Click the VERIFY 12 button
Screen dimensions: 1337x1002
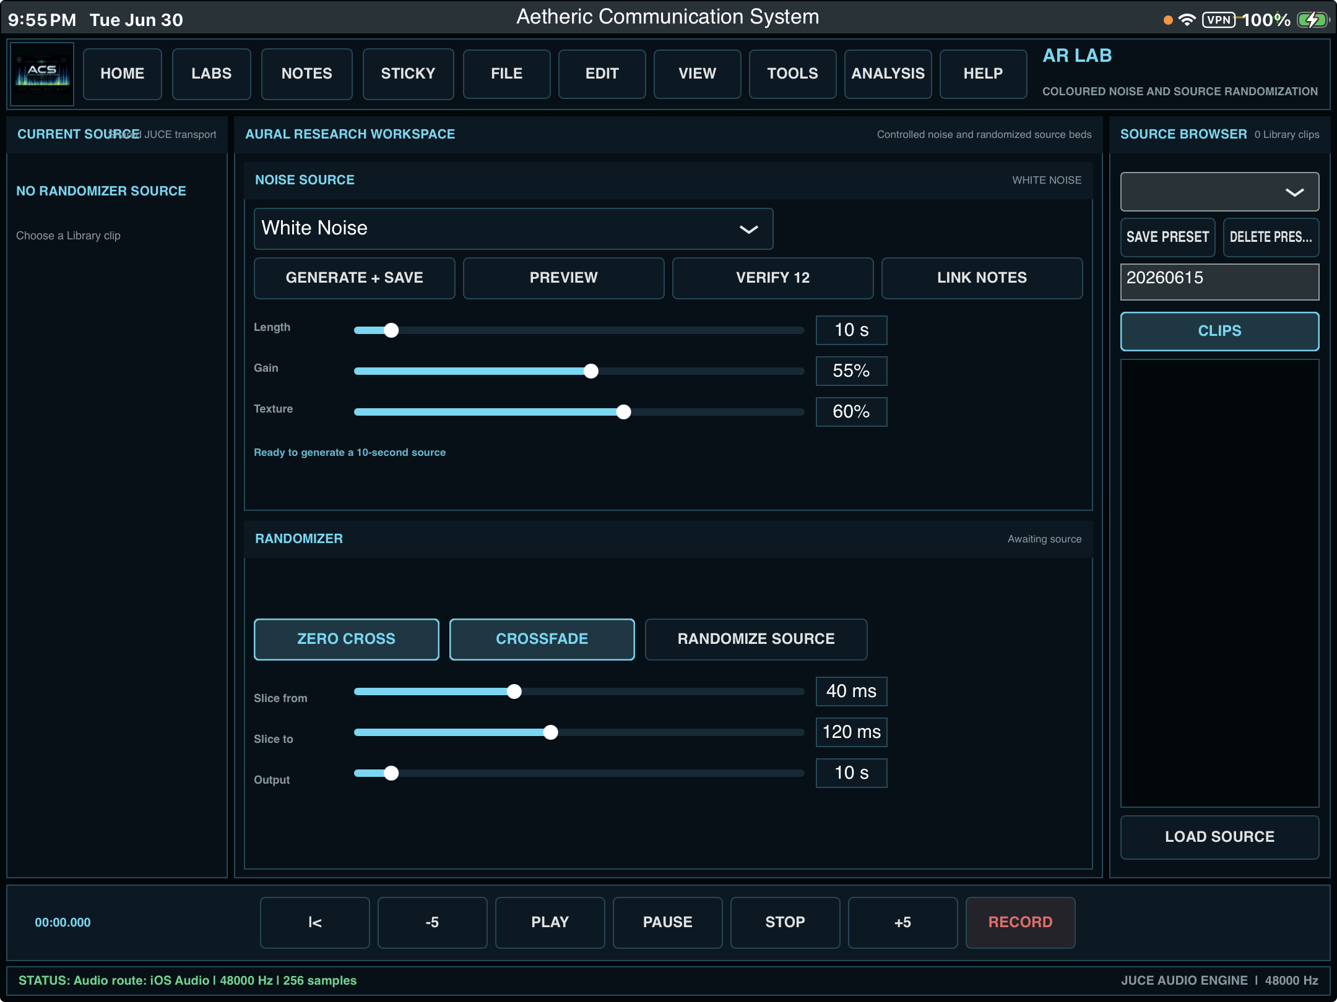click(773, 278)
